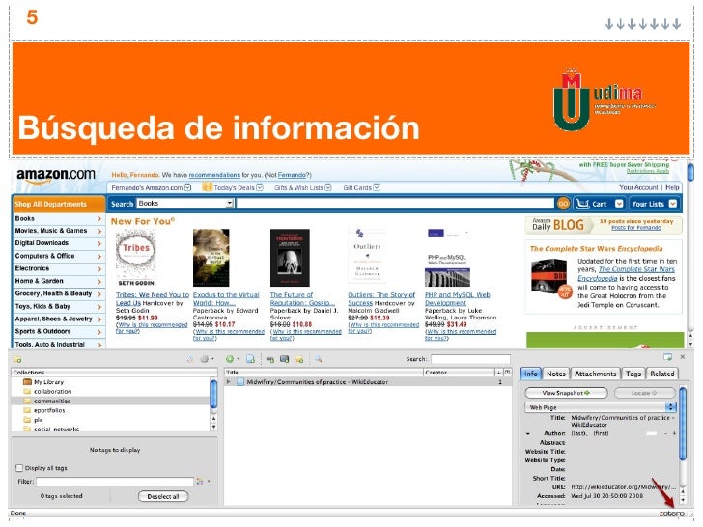Click the Outliers book cover thumbnail
Viewport: 703px width, 527px height.
pyautogui.click(x=367, y=257)
